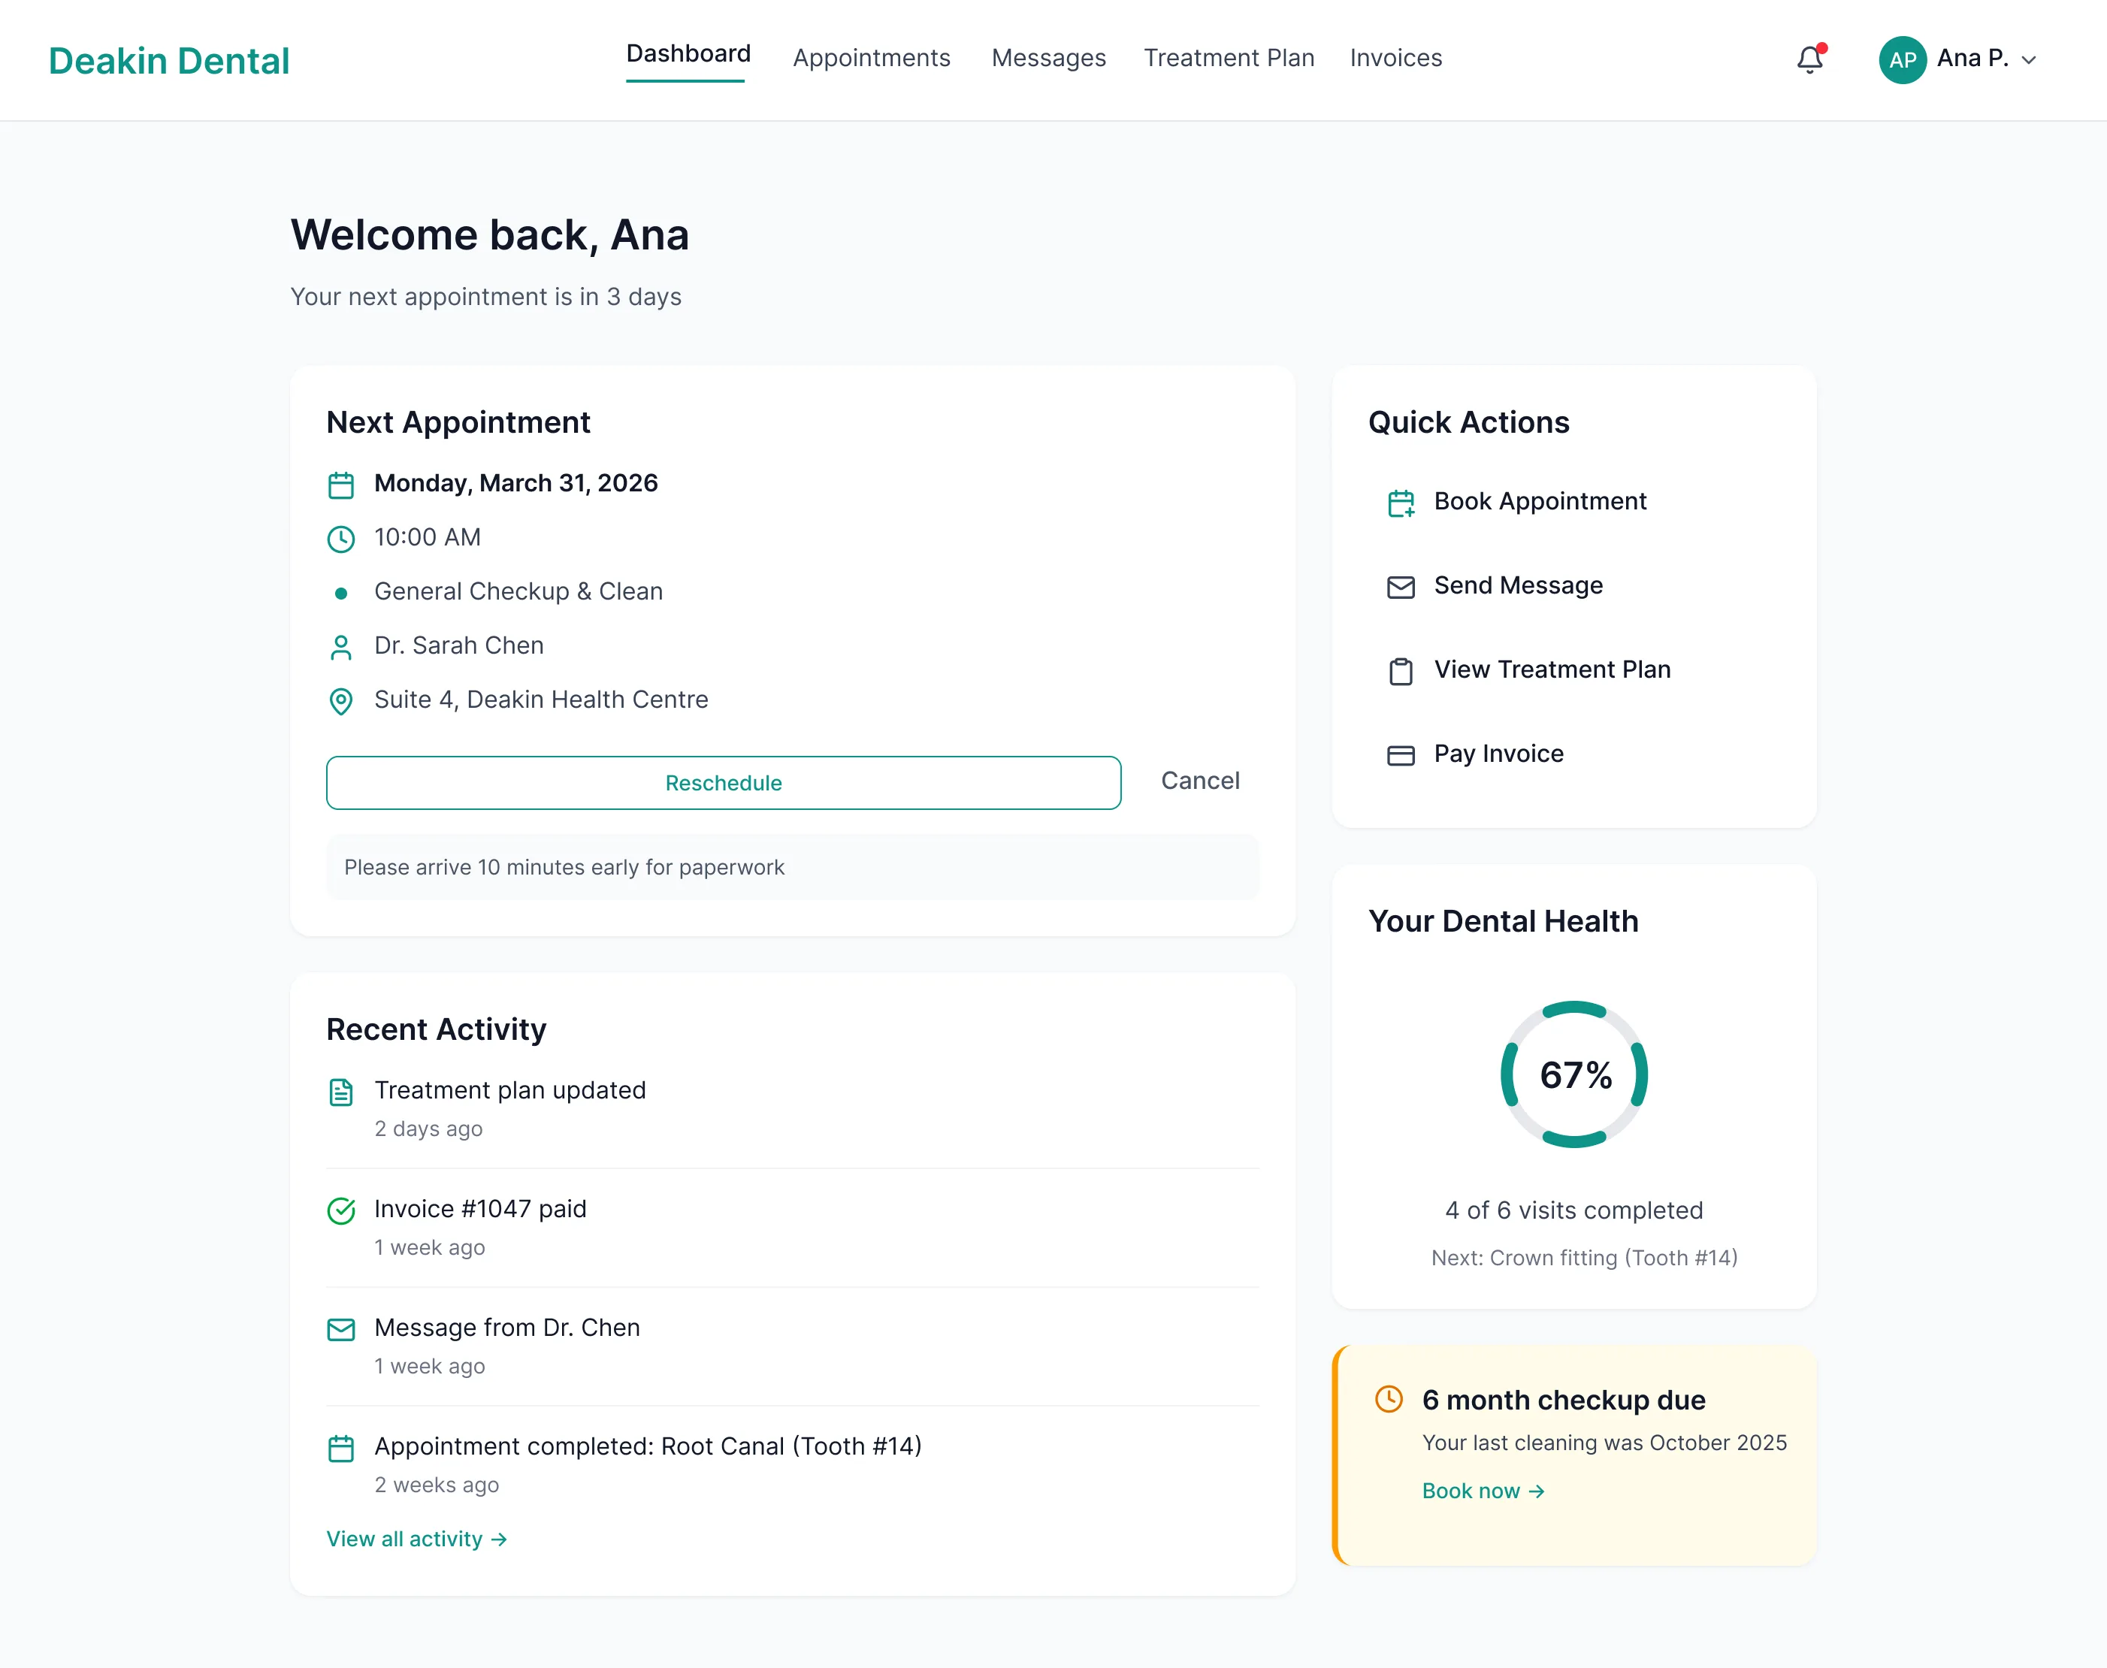
Task: Go to the Messages tab
Action: click(x=1048, y=59)
